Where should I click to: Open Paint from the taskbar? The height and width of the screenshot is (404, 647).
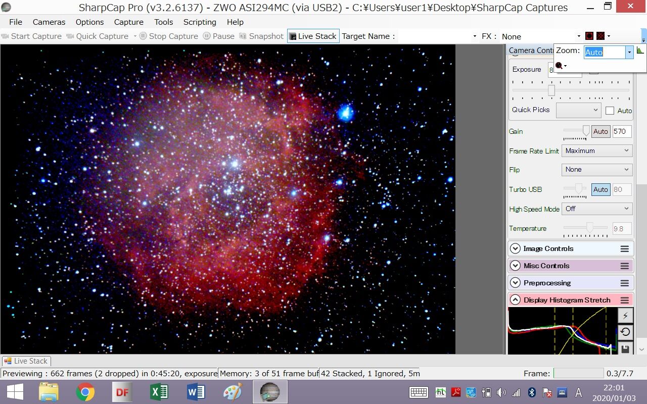coord(233,392)
